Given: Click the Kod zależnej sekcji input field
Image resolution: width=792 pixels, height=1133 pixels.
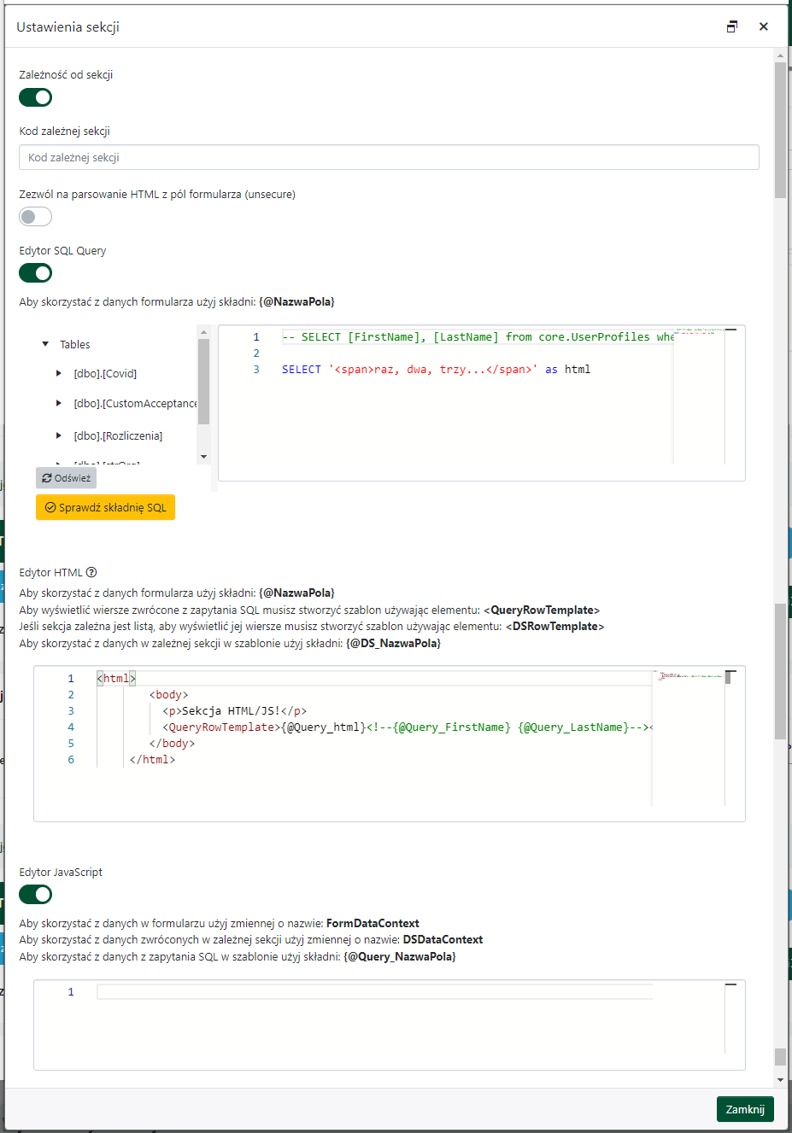Looking at the screenshot, I should pos(389,157).
